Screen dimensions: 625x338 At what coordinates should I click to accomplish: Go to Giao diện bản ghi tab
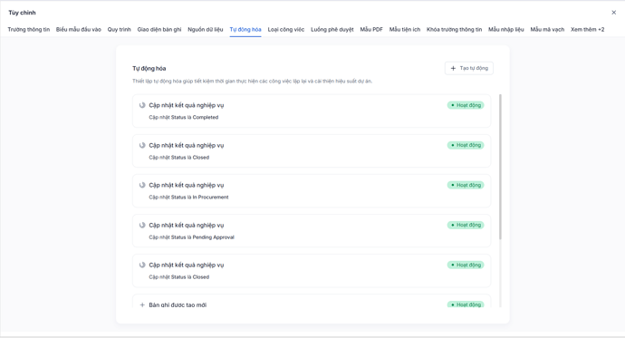[x=159, y=30]
